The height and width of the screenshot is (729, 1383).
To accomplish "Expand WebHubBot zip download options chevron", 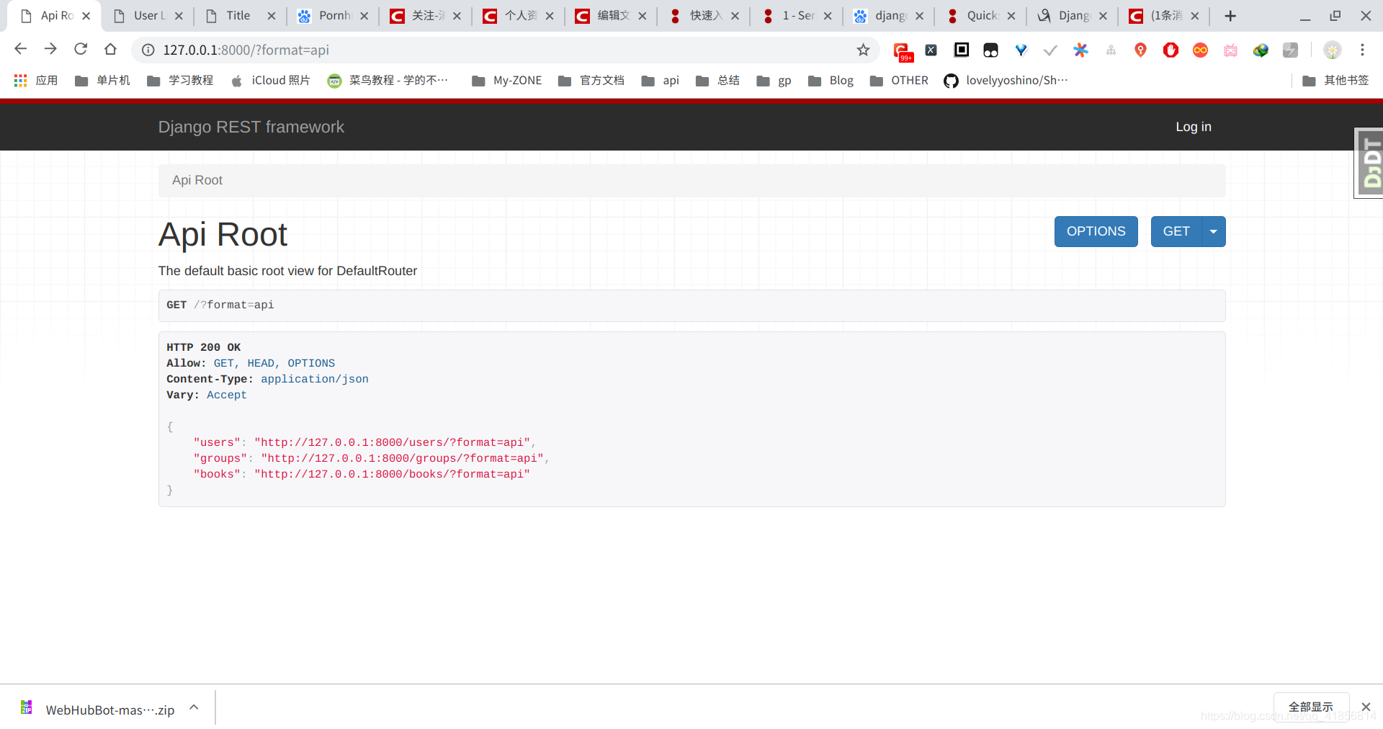I will [194, 707].
